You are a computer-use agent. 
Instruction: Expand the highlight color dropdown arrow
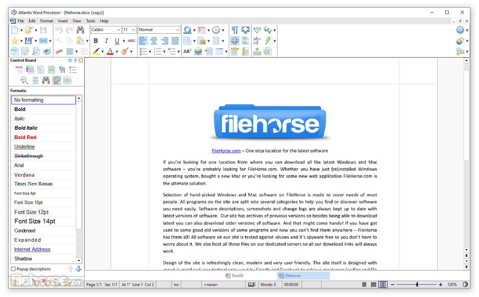click(102, 52)
